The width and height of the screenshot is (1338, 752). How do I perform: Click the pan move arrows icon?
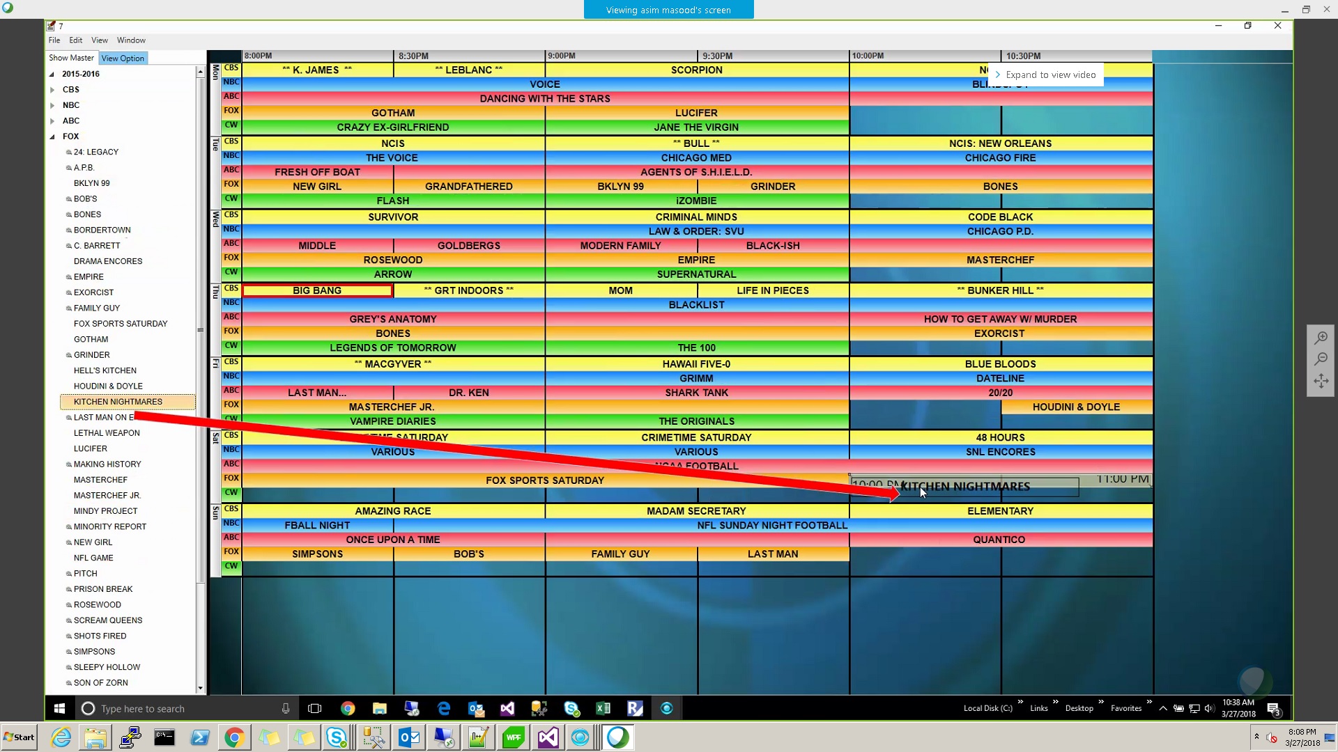[1321, 381]
